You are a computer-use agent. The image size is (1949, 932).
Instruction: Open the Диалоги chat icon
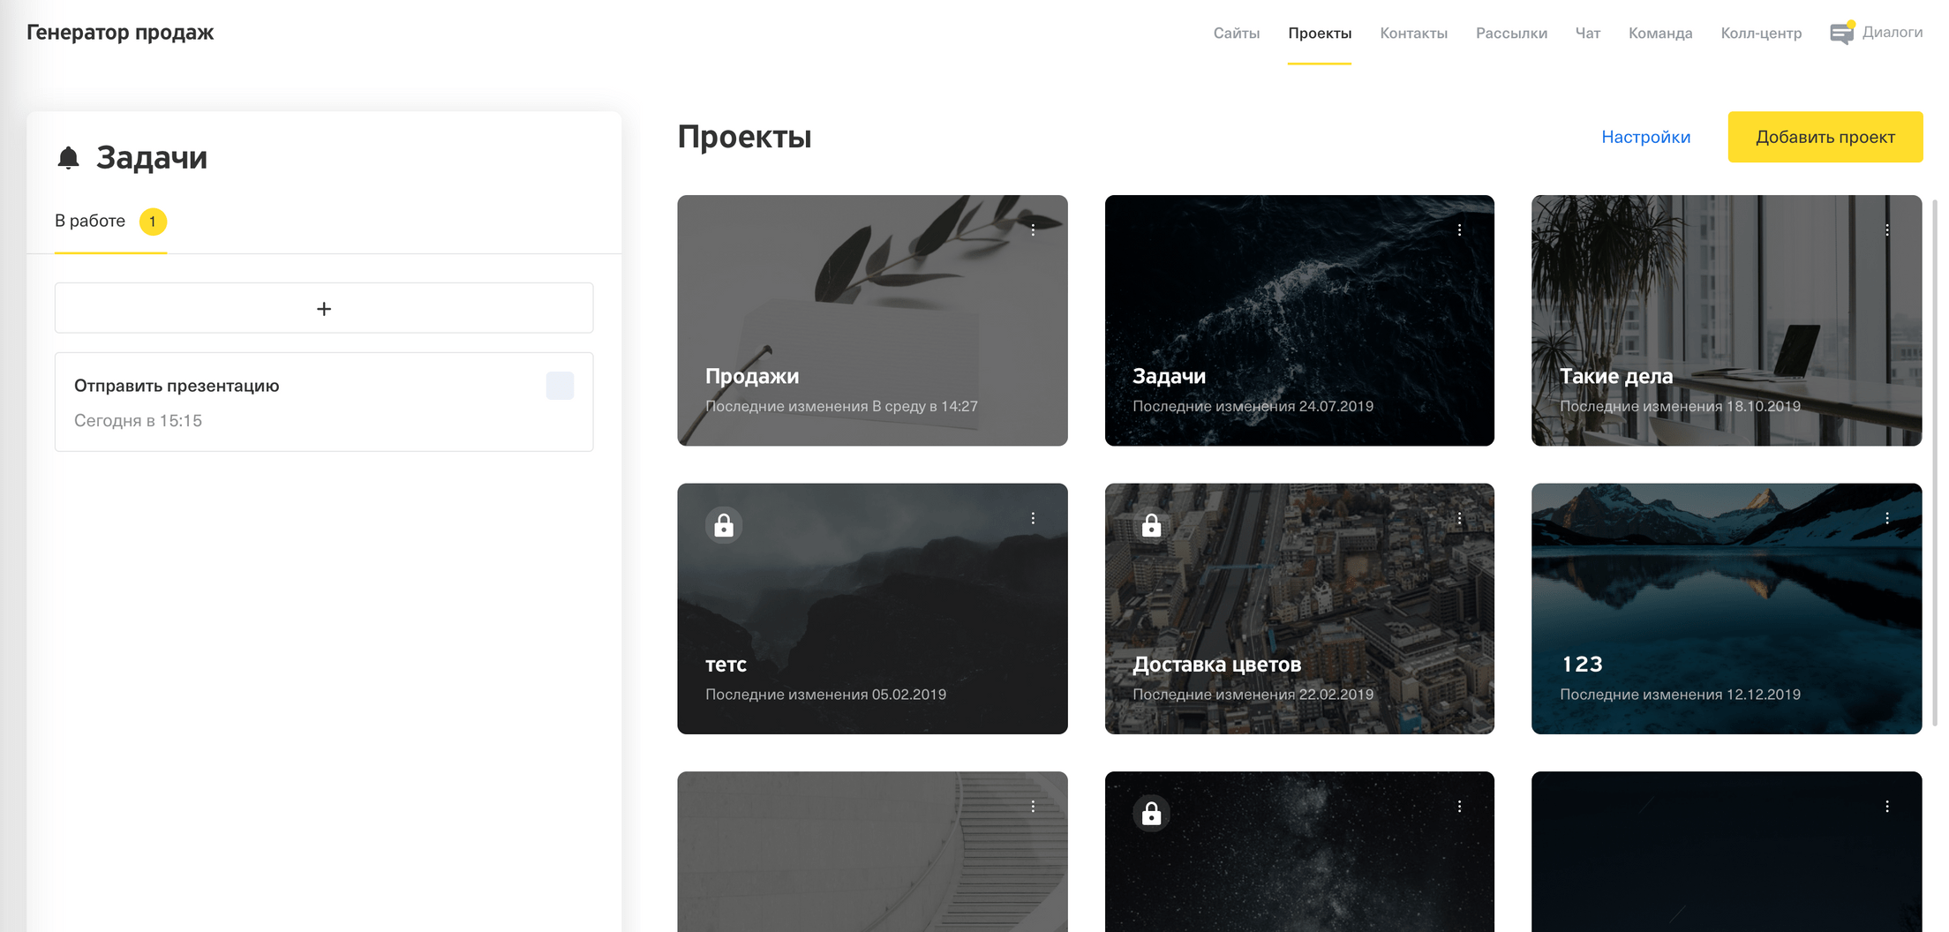pos(1842,33)
